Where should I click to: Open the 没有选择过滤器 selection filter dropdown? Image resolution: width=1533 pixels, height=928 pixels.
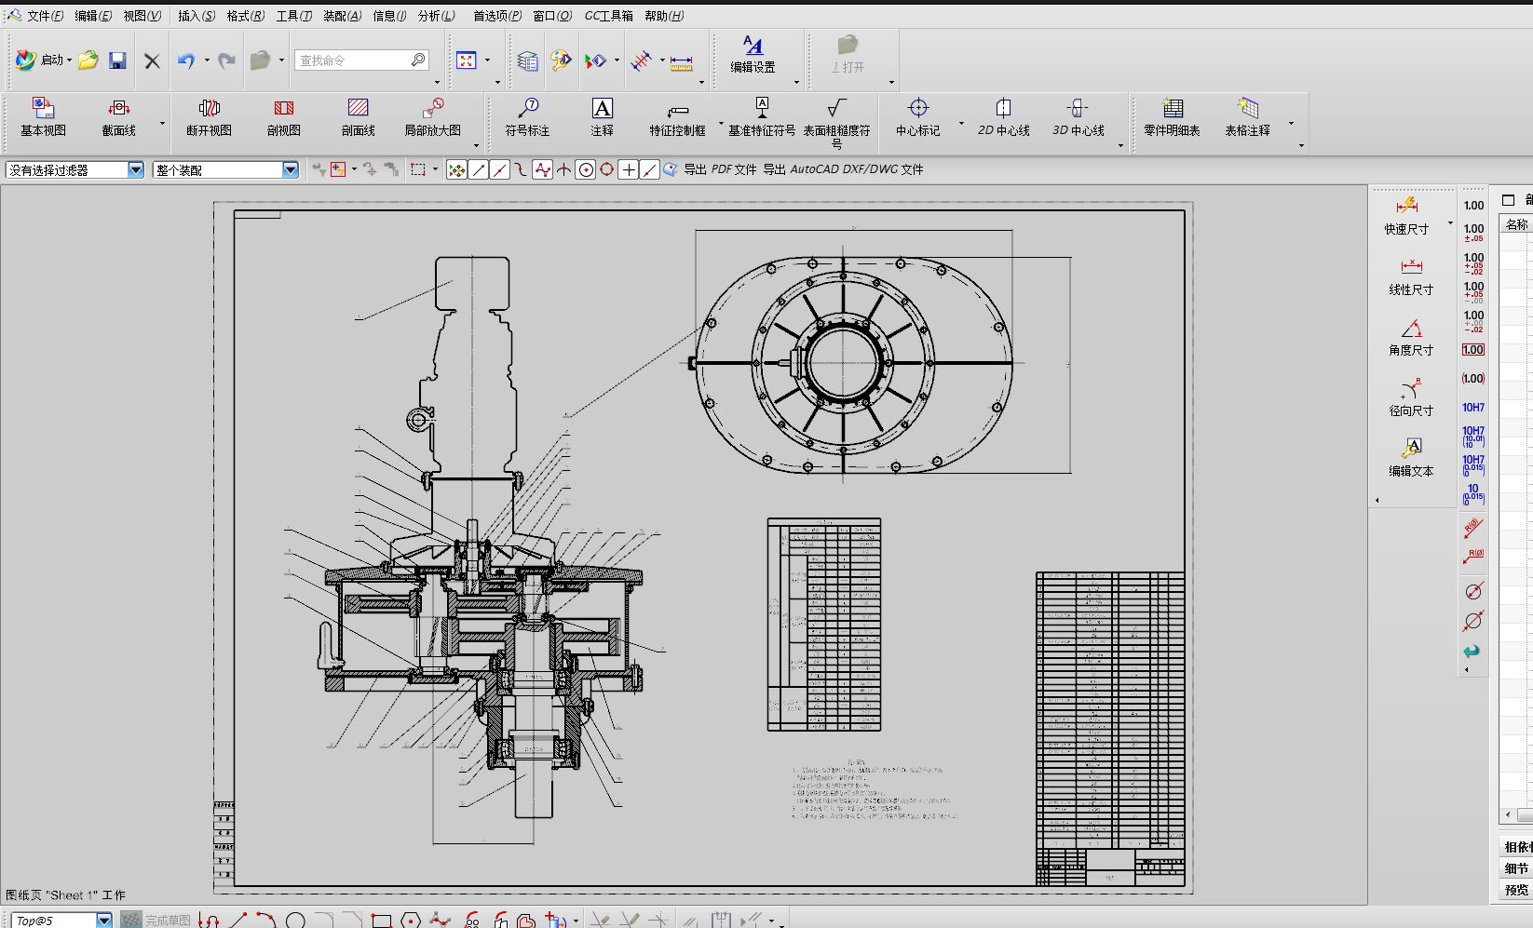coord(136,169)
